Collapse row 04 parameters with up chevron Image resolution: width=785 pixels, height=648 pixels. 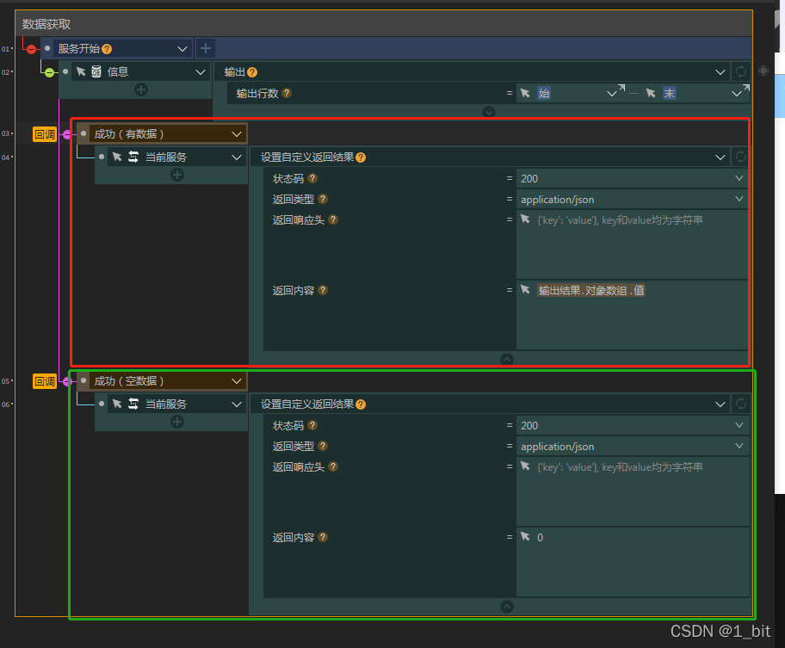pyautogui.click(x=507, y=359)
